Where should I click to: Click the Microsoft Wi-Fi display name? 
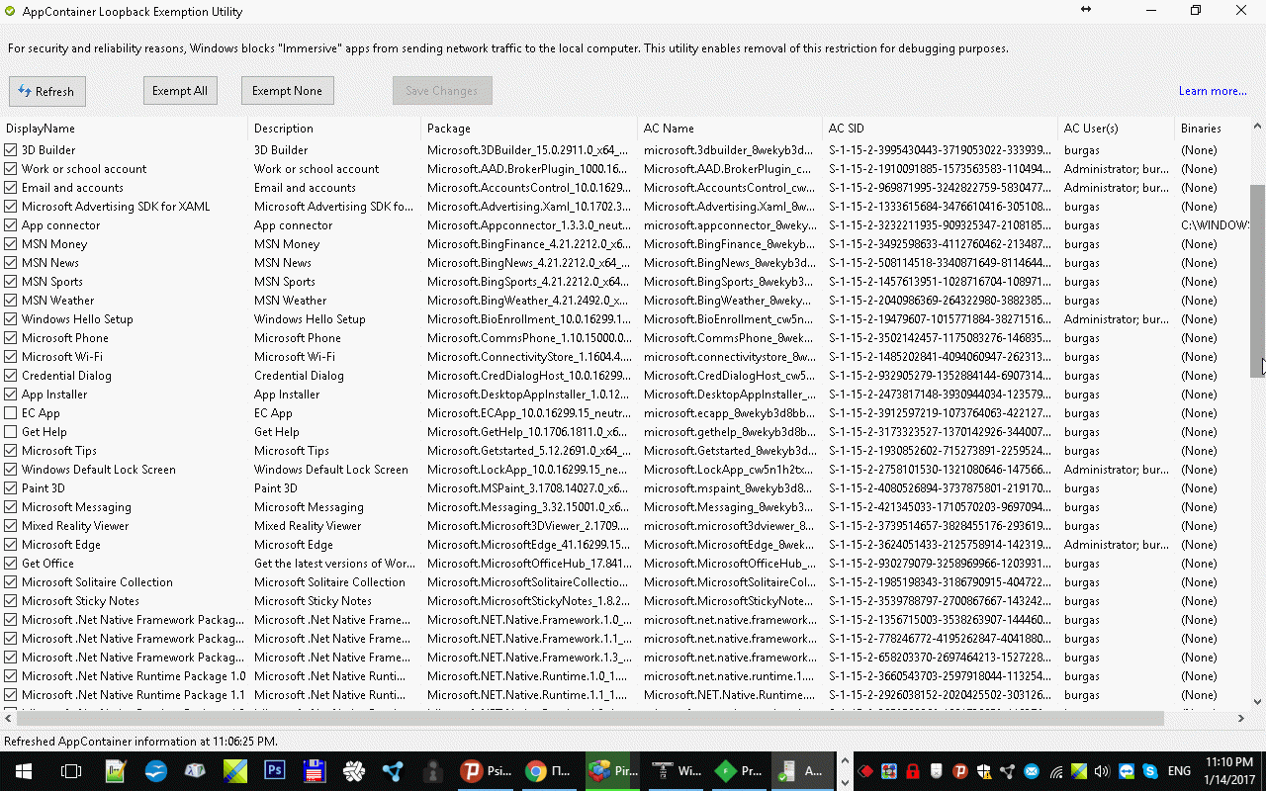click(x=62, y=357)
